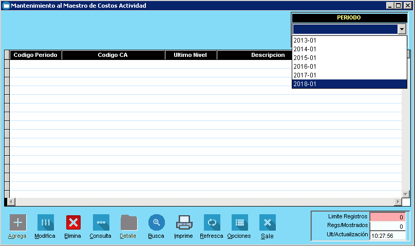The image size is (415, 246).
Task: Click the Busca search icon
Action: coord(156,222)
